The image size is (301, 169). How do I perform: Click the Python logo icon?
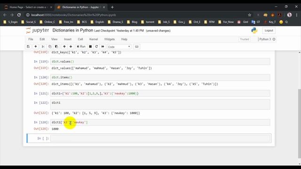pos(254,31)
